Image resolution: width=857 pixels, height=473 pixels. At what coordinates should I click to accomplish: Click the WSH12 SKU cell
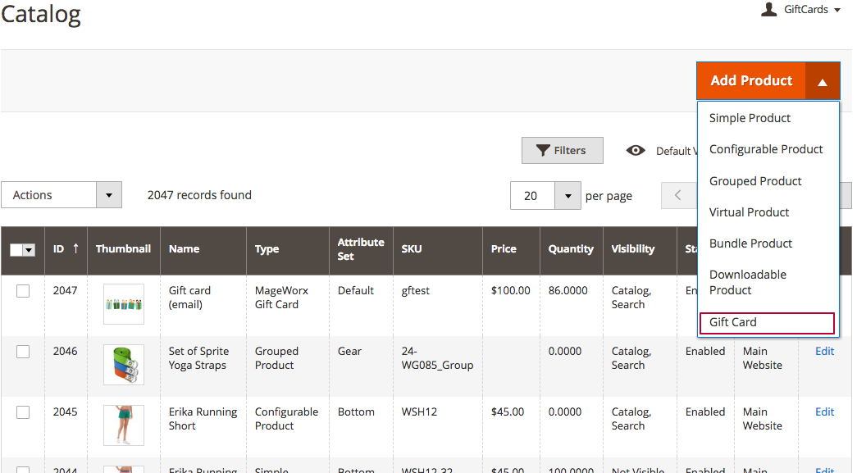(419, 412)
